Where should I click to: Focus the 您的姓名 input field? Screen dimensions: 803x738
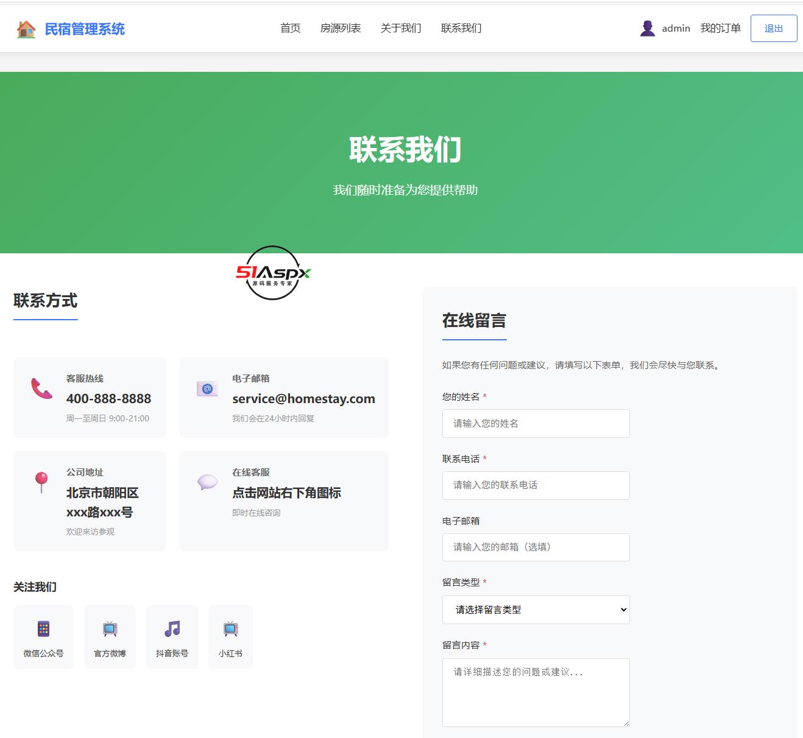coord(536,423)
